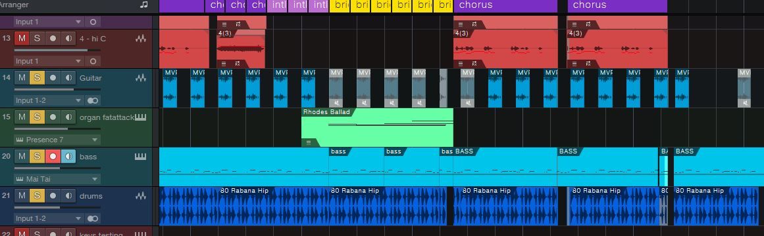Click Guitar track waveform type icon
764x236 pixels.
[x=141, y=78]
